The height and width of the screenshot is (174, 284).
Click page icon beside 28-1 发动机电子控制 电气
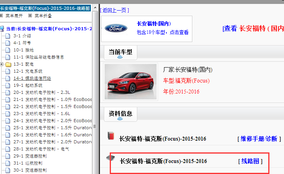pyautogui.click(x=8, y=149)
